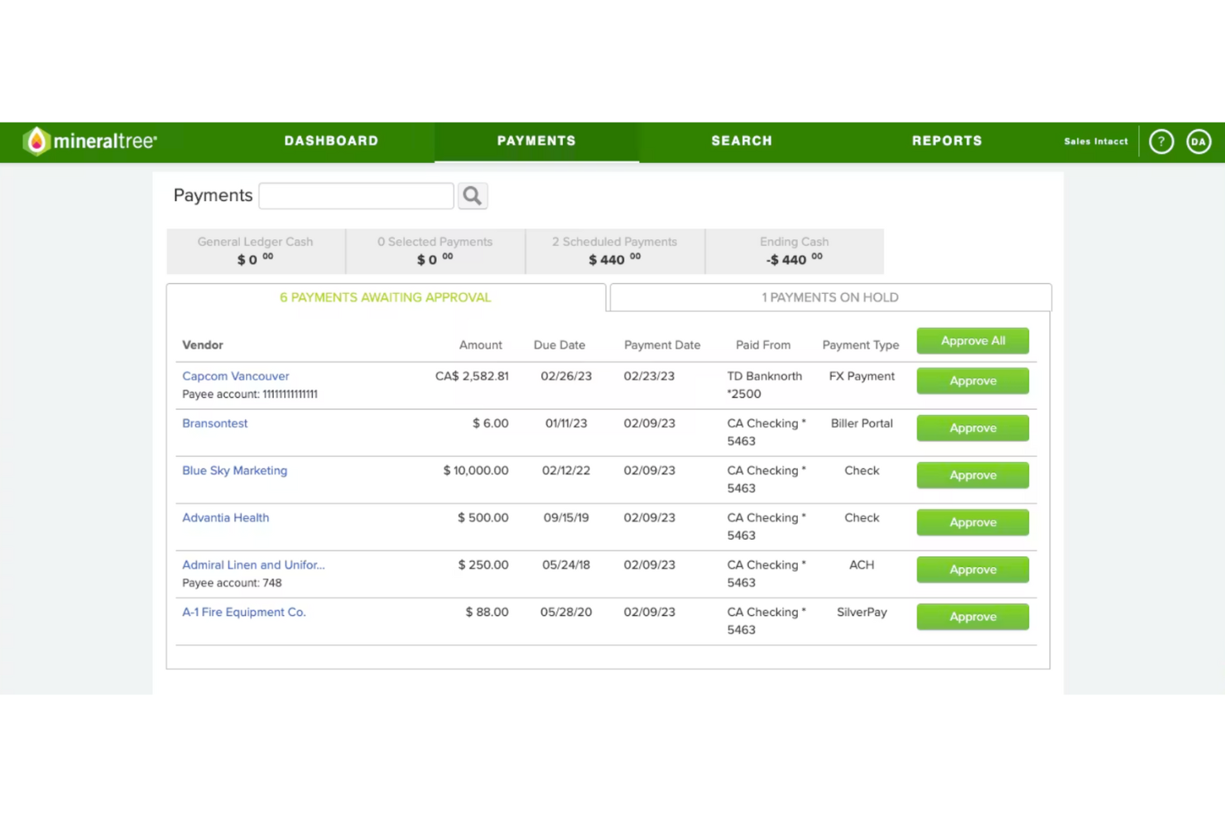Click the Scheduled Payments summary card
This screenshot has width=1225, height=817.
614,251
